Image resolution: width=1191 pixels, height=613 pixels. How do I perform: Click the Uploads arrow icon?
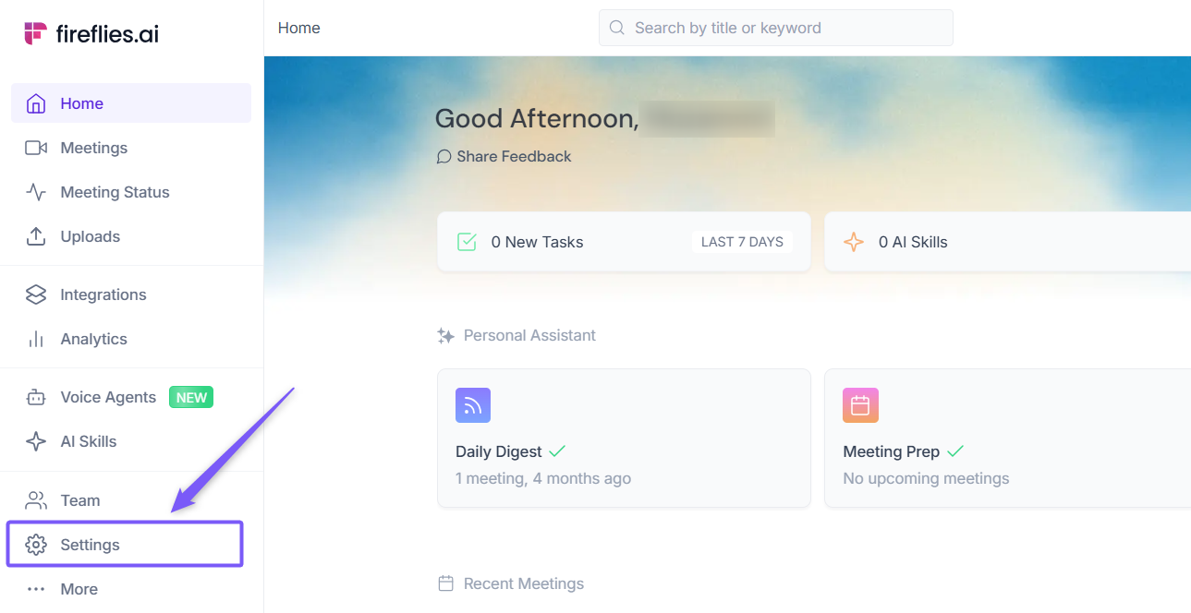36,236
